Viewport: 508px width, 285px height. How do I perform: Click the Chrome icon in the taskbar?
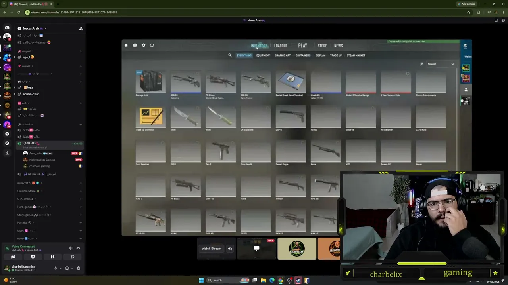[281, 280]
